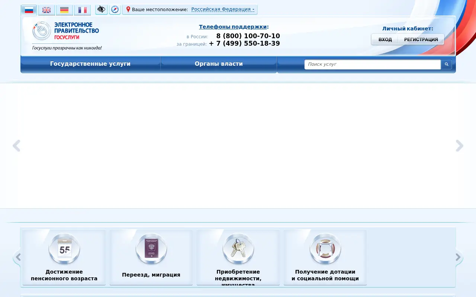The image size is (476, 297).
Task: Select the German flag language
Action: tap(64, 10)
